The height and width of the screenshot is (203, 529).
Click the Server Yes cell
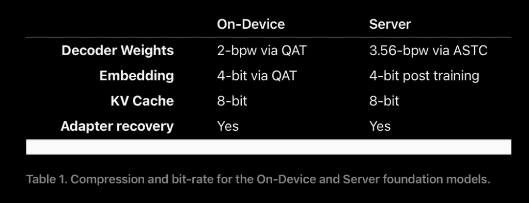pos(380,126)
